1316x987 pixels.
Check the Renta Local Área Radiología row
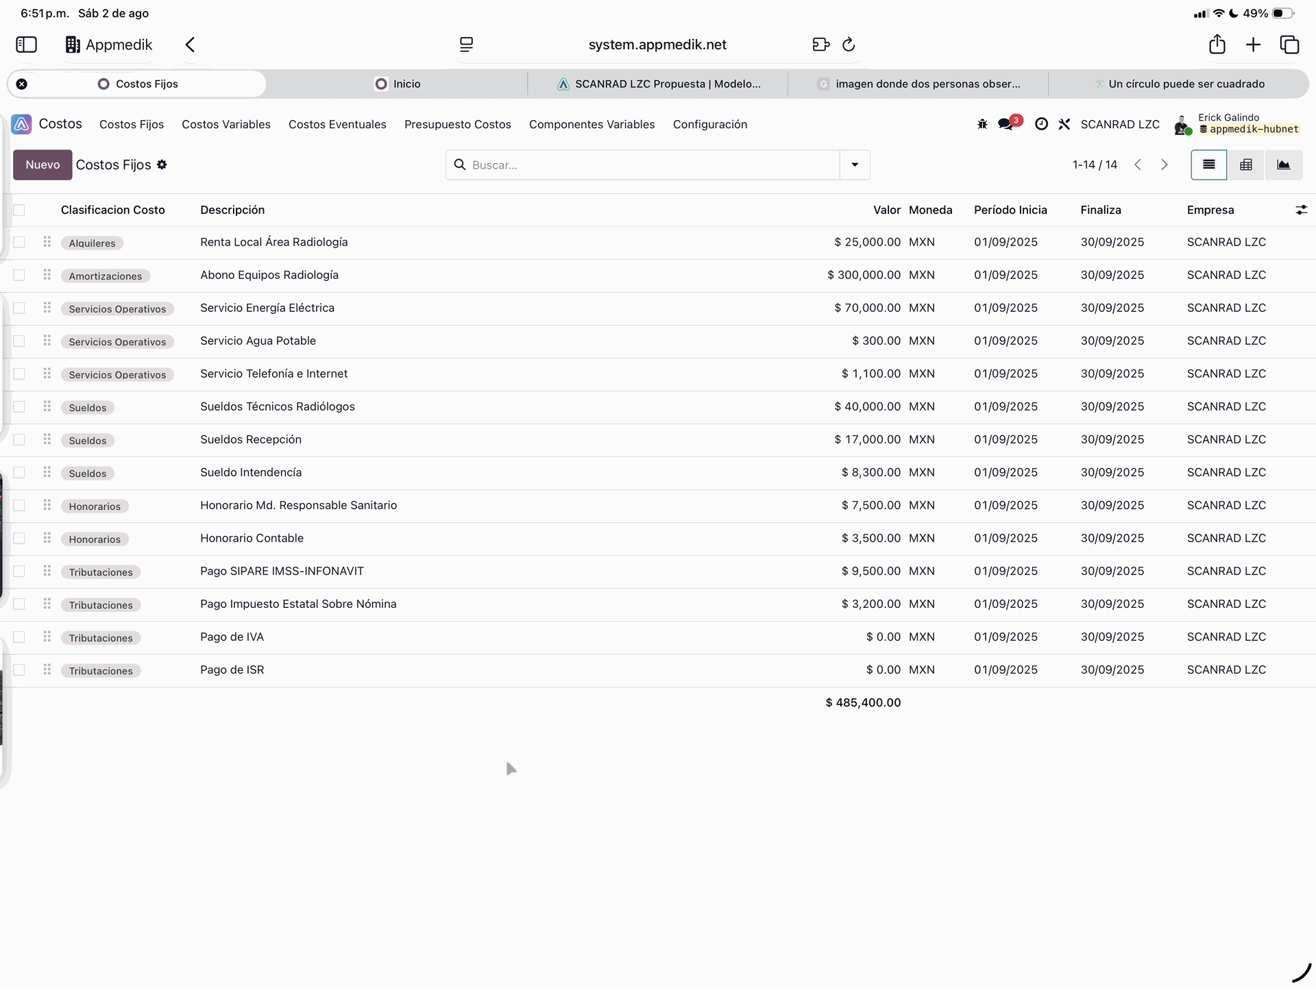(x=19, y=242)
